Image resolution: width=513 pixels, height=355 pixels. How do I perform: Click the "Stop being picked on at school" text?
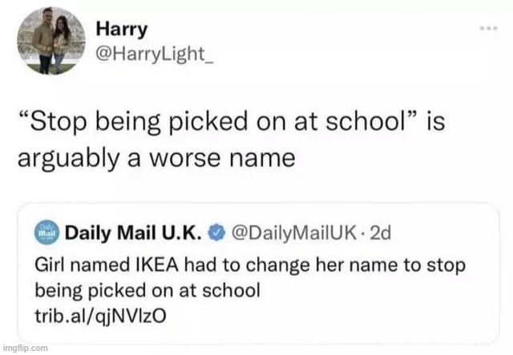(x=218, y=123)
